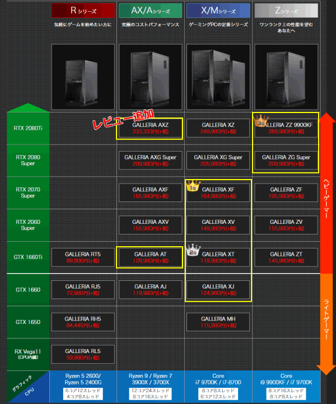Open GALLERIA AT product link
Screen dimensions: 336x404
(150, 257)
